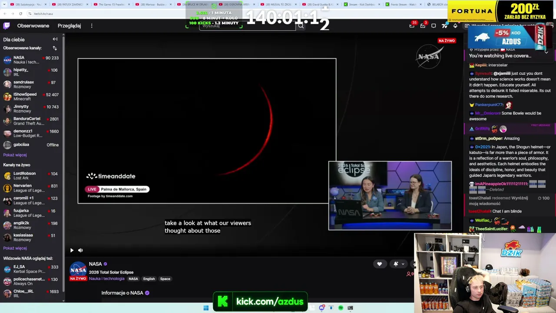Select the NASA stream tag
The height and width of the screenshot is (313, 556).
133,279
